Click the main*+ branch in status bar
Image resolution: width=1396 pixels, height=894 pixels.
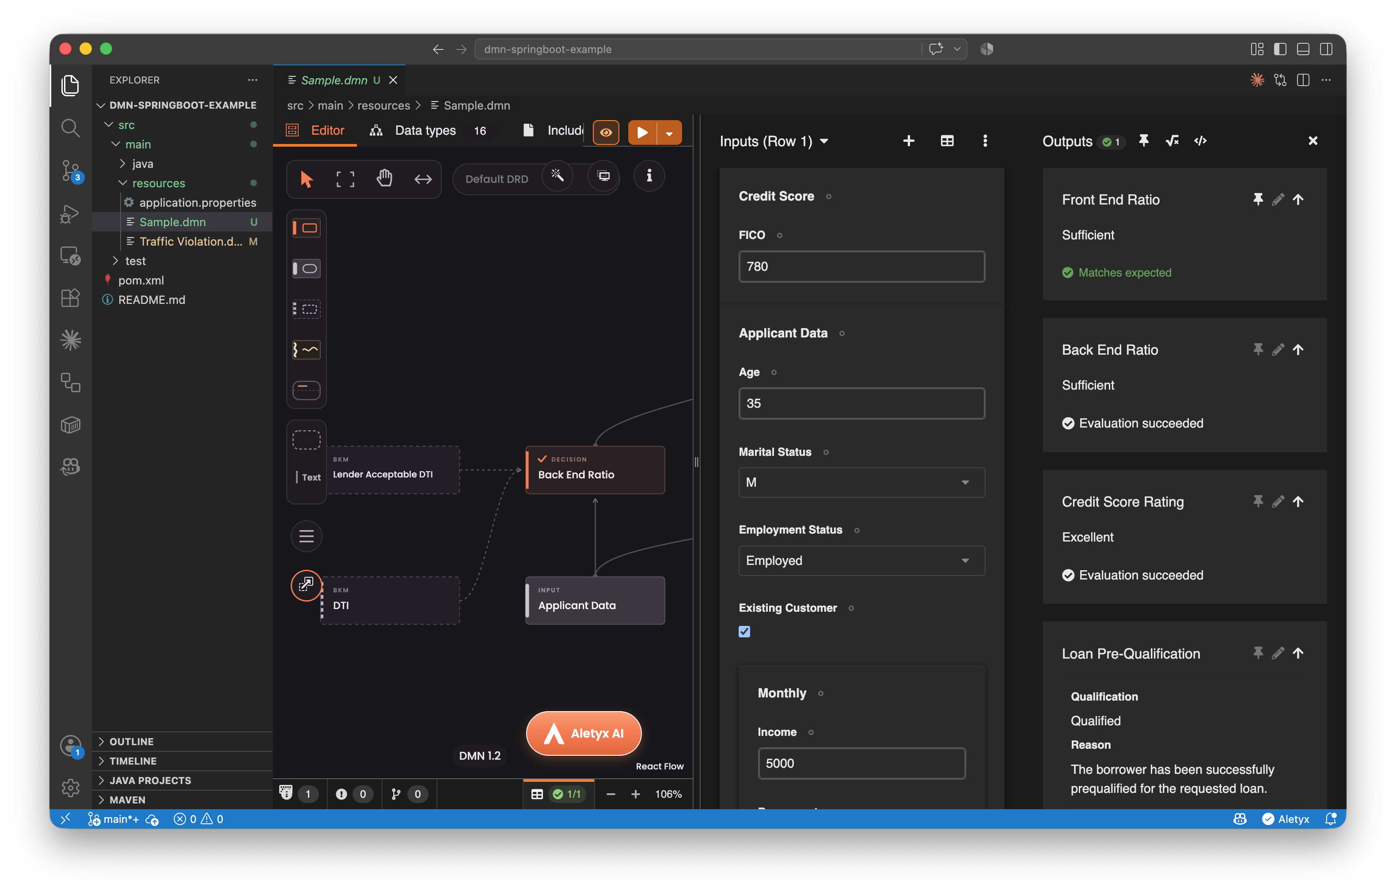(114, 818)
